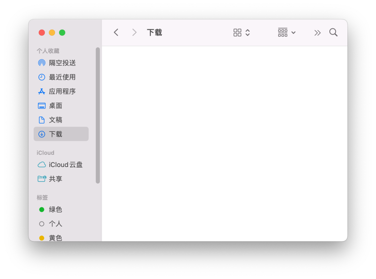The width and height of the screenshot is (376, 279).
Task: Open view mode up-down chevron selector
Action: click(x=248, y=33)
